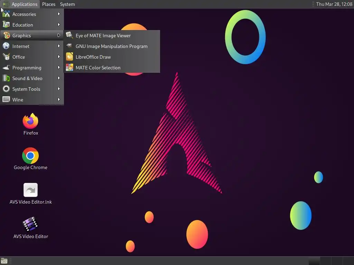Select the System Tools category label
Image resolution: width=354 pixels, height=265 pixels.
(x=26, y=89)
